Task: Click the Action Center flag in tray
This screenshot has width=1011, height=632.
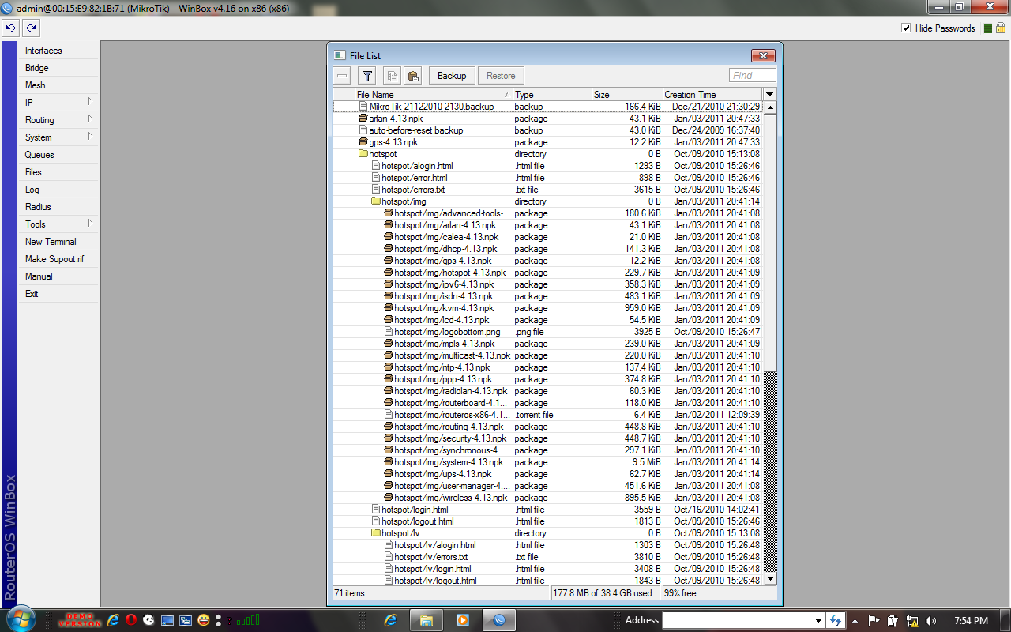Action: point(874,621)
